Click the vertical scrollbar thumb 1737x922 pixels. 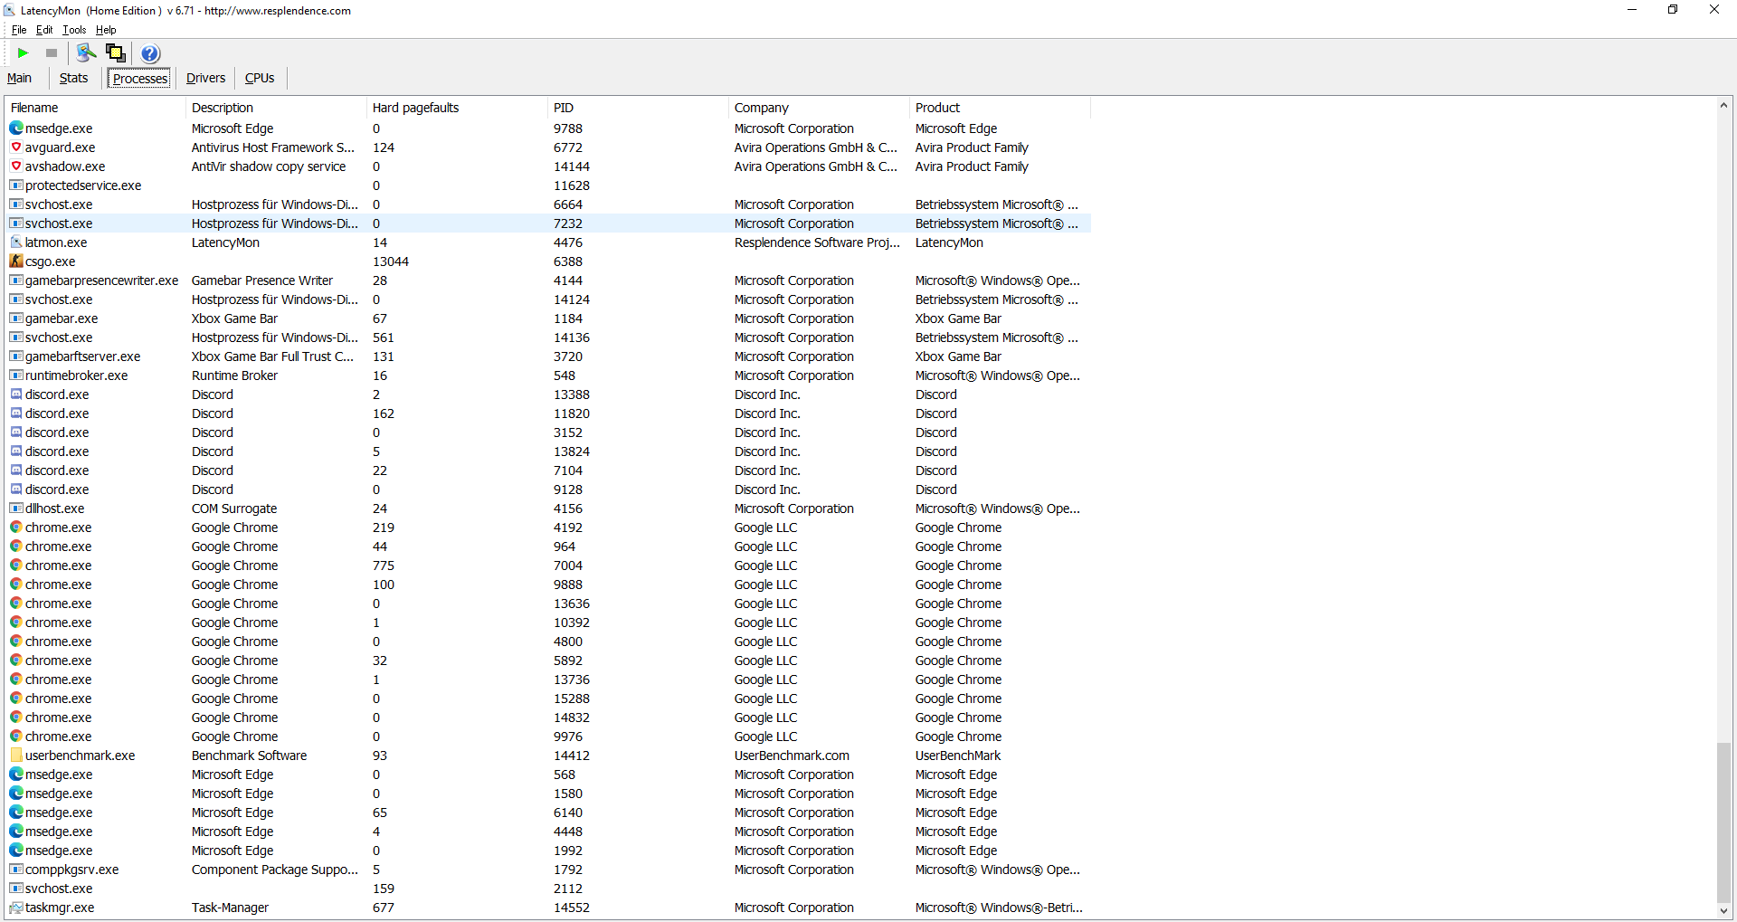[1723, 822]
